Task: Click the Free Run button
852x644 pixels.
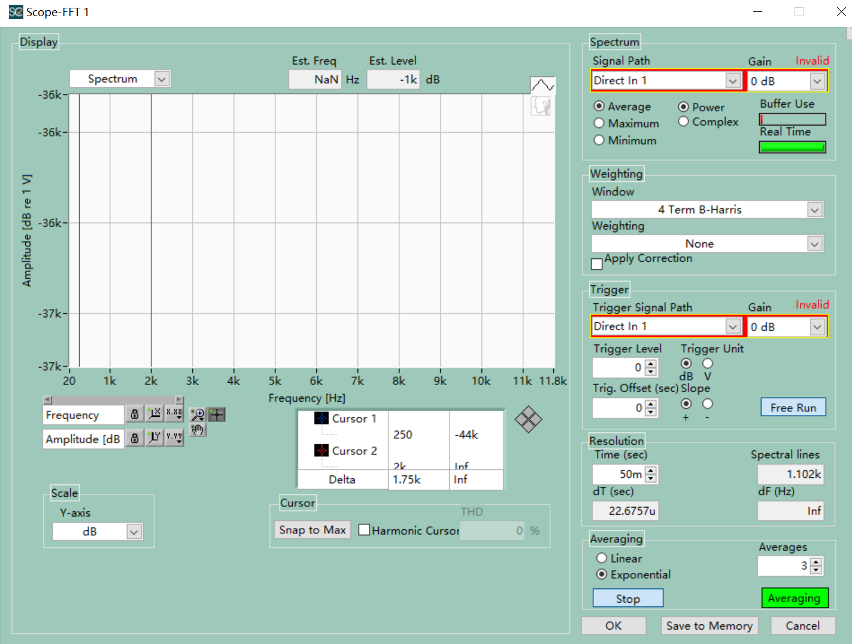Action: tap(793, 407)
